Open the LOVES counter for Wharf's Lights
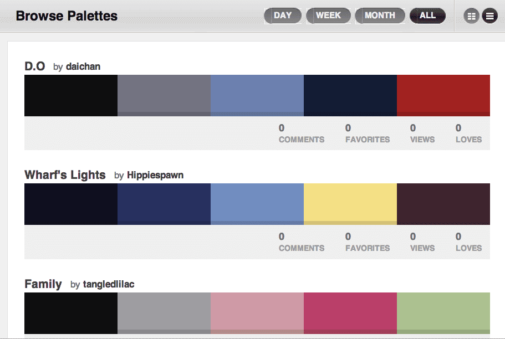This screenshot has width=505, height=339. pos(468,242)
